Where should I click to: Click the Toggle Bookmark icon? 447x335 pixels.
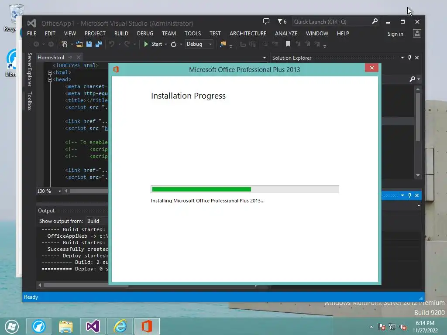click(288, 44)
